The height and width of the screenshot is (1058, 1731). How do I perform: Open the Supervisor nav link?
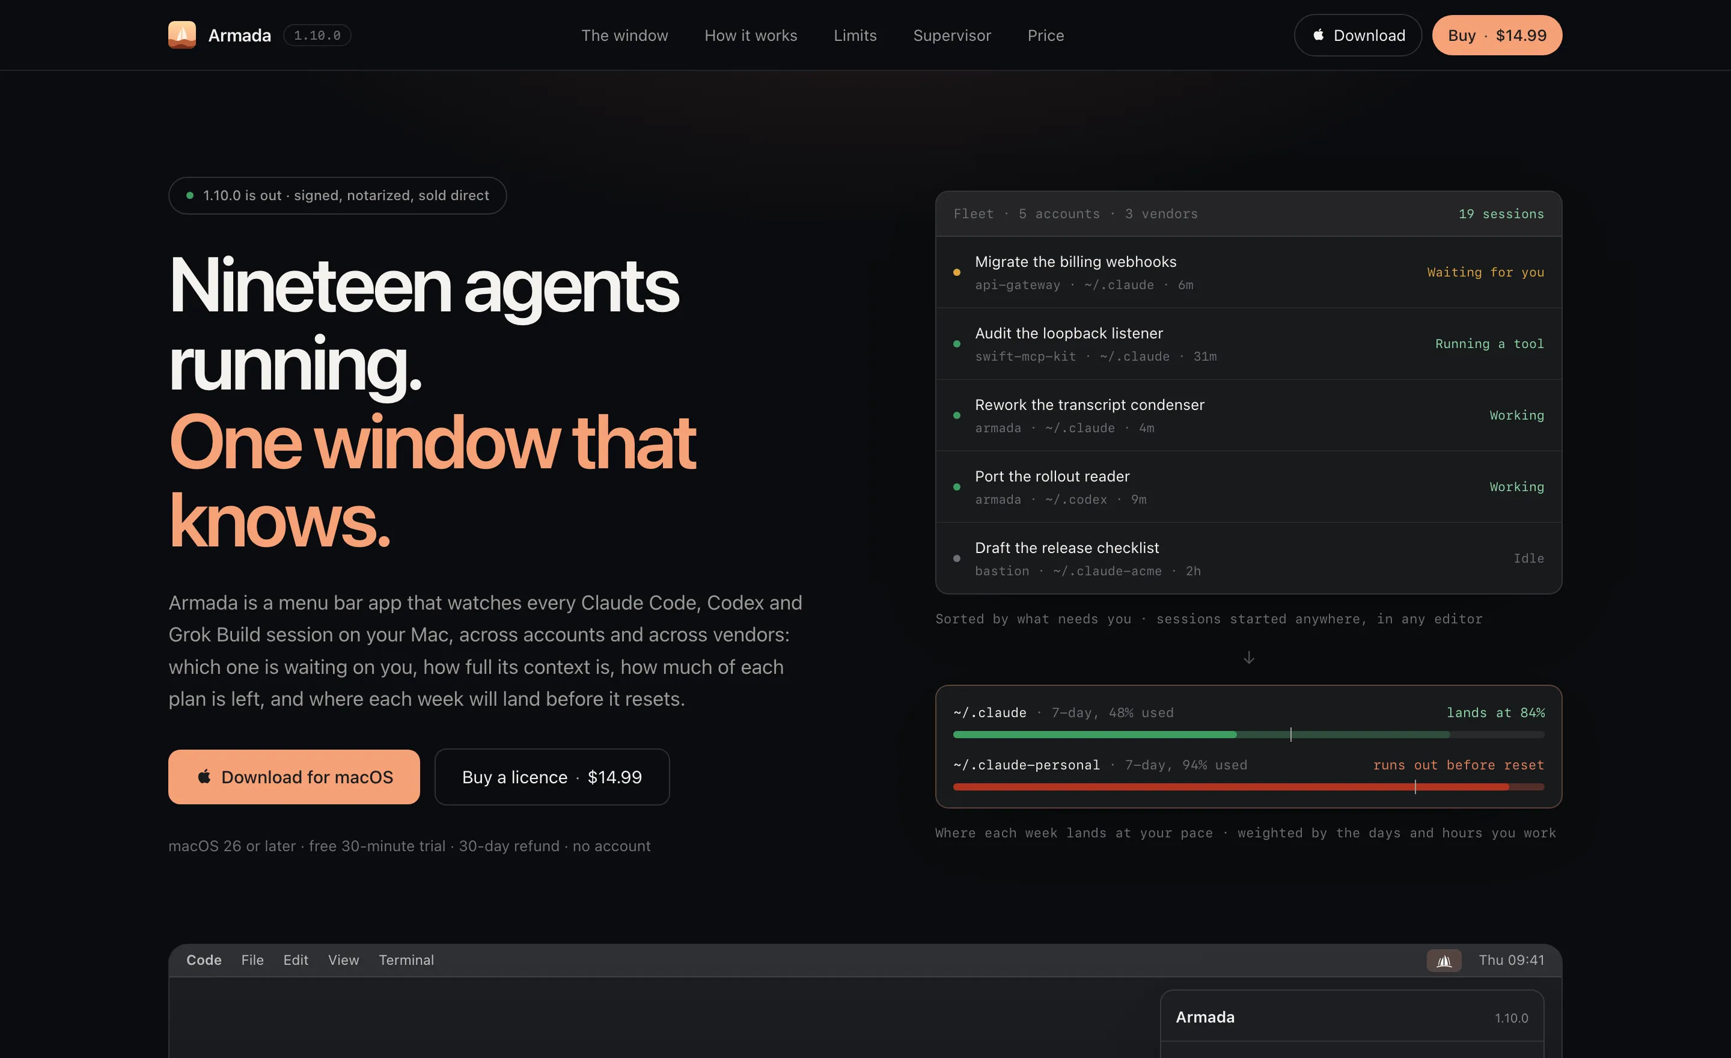[x=952, y=35]
